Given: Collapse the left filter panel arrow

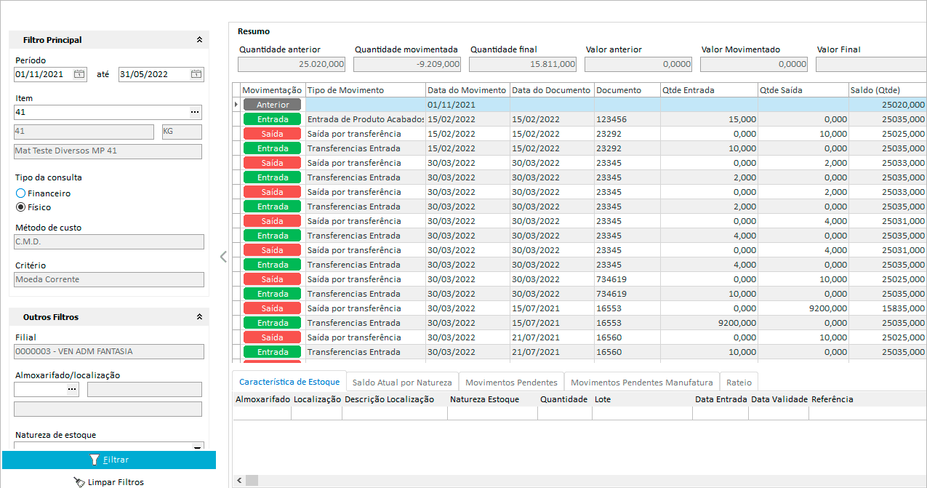Looking at the screenshot, I should pos(223,256).
